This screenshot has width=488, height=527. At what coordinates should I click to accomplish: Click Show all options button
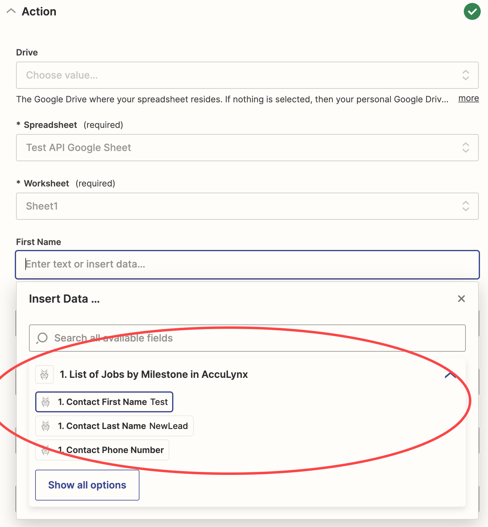87,485
